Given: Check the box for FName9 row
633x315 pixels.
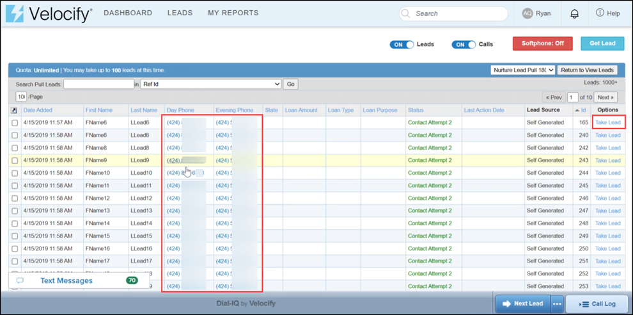Looking at the screenshot, I should (x=15, y=161).
